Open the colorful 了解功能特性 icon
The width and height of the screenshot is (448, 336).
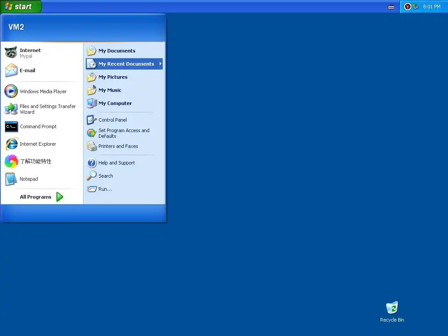pyautogui.click(x=11, y=161)
